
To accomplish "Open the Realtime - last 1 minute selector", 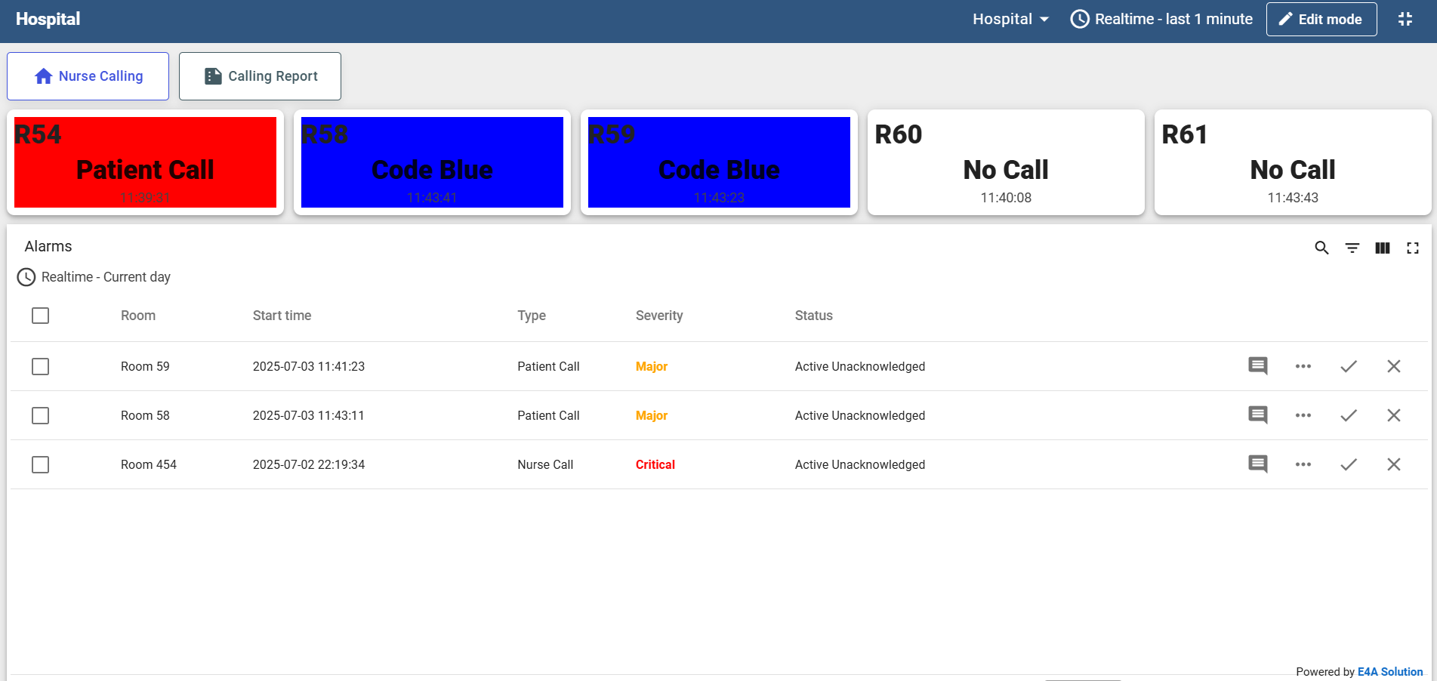I will (1161, 20).
